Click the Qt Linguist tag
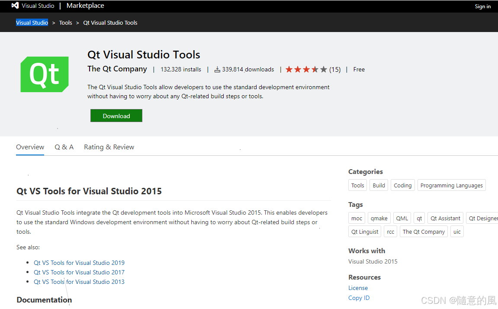498x309 pixels. [365, 232]
